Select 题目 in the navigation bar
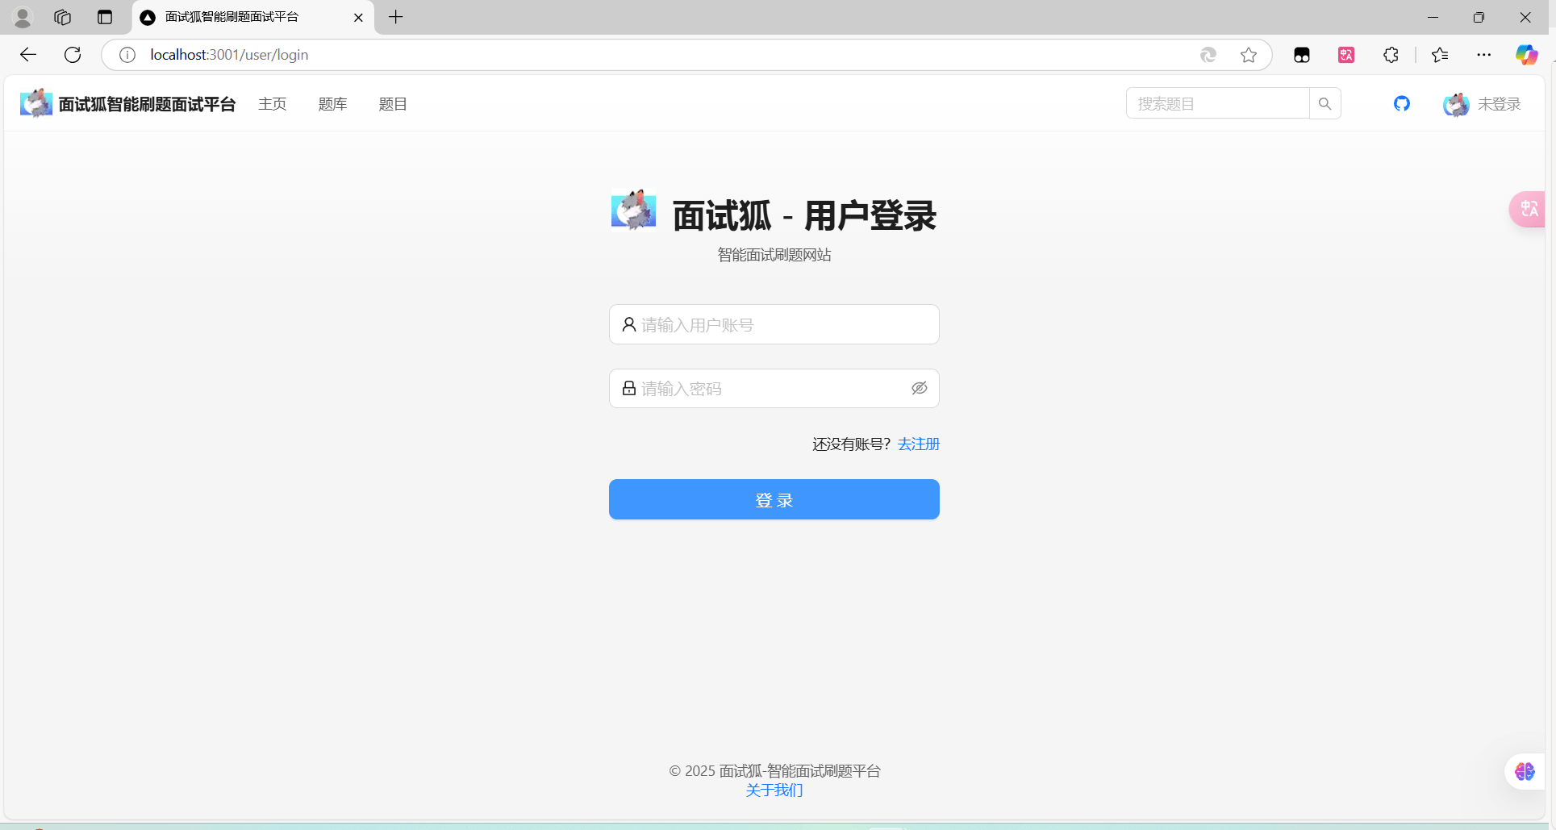Screen dimensions: 1556x830 pyautogui.click(x=393, y=104)
